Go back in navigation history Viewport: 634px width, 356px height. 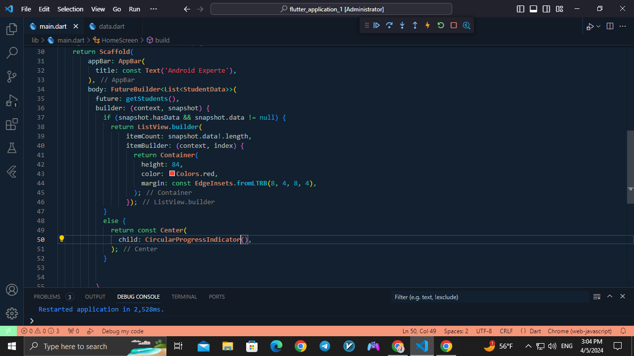187,9
